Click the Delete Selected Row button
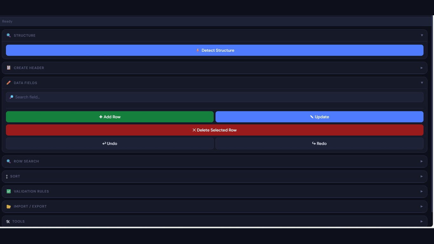The image size is (434, 244). point(215,130)
